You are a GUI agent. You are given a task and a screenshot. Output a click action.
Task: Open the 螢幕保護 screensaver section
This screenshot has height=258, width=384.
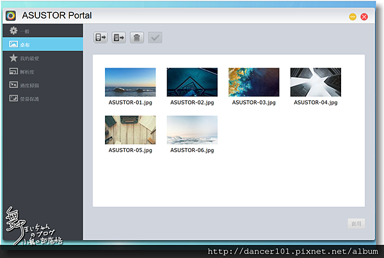click(x=43, y=98)
